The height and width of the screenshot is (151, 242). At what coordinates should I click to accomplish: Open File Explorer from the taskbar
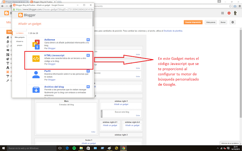point(81,148)
